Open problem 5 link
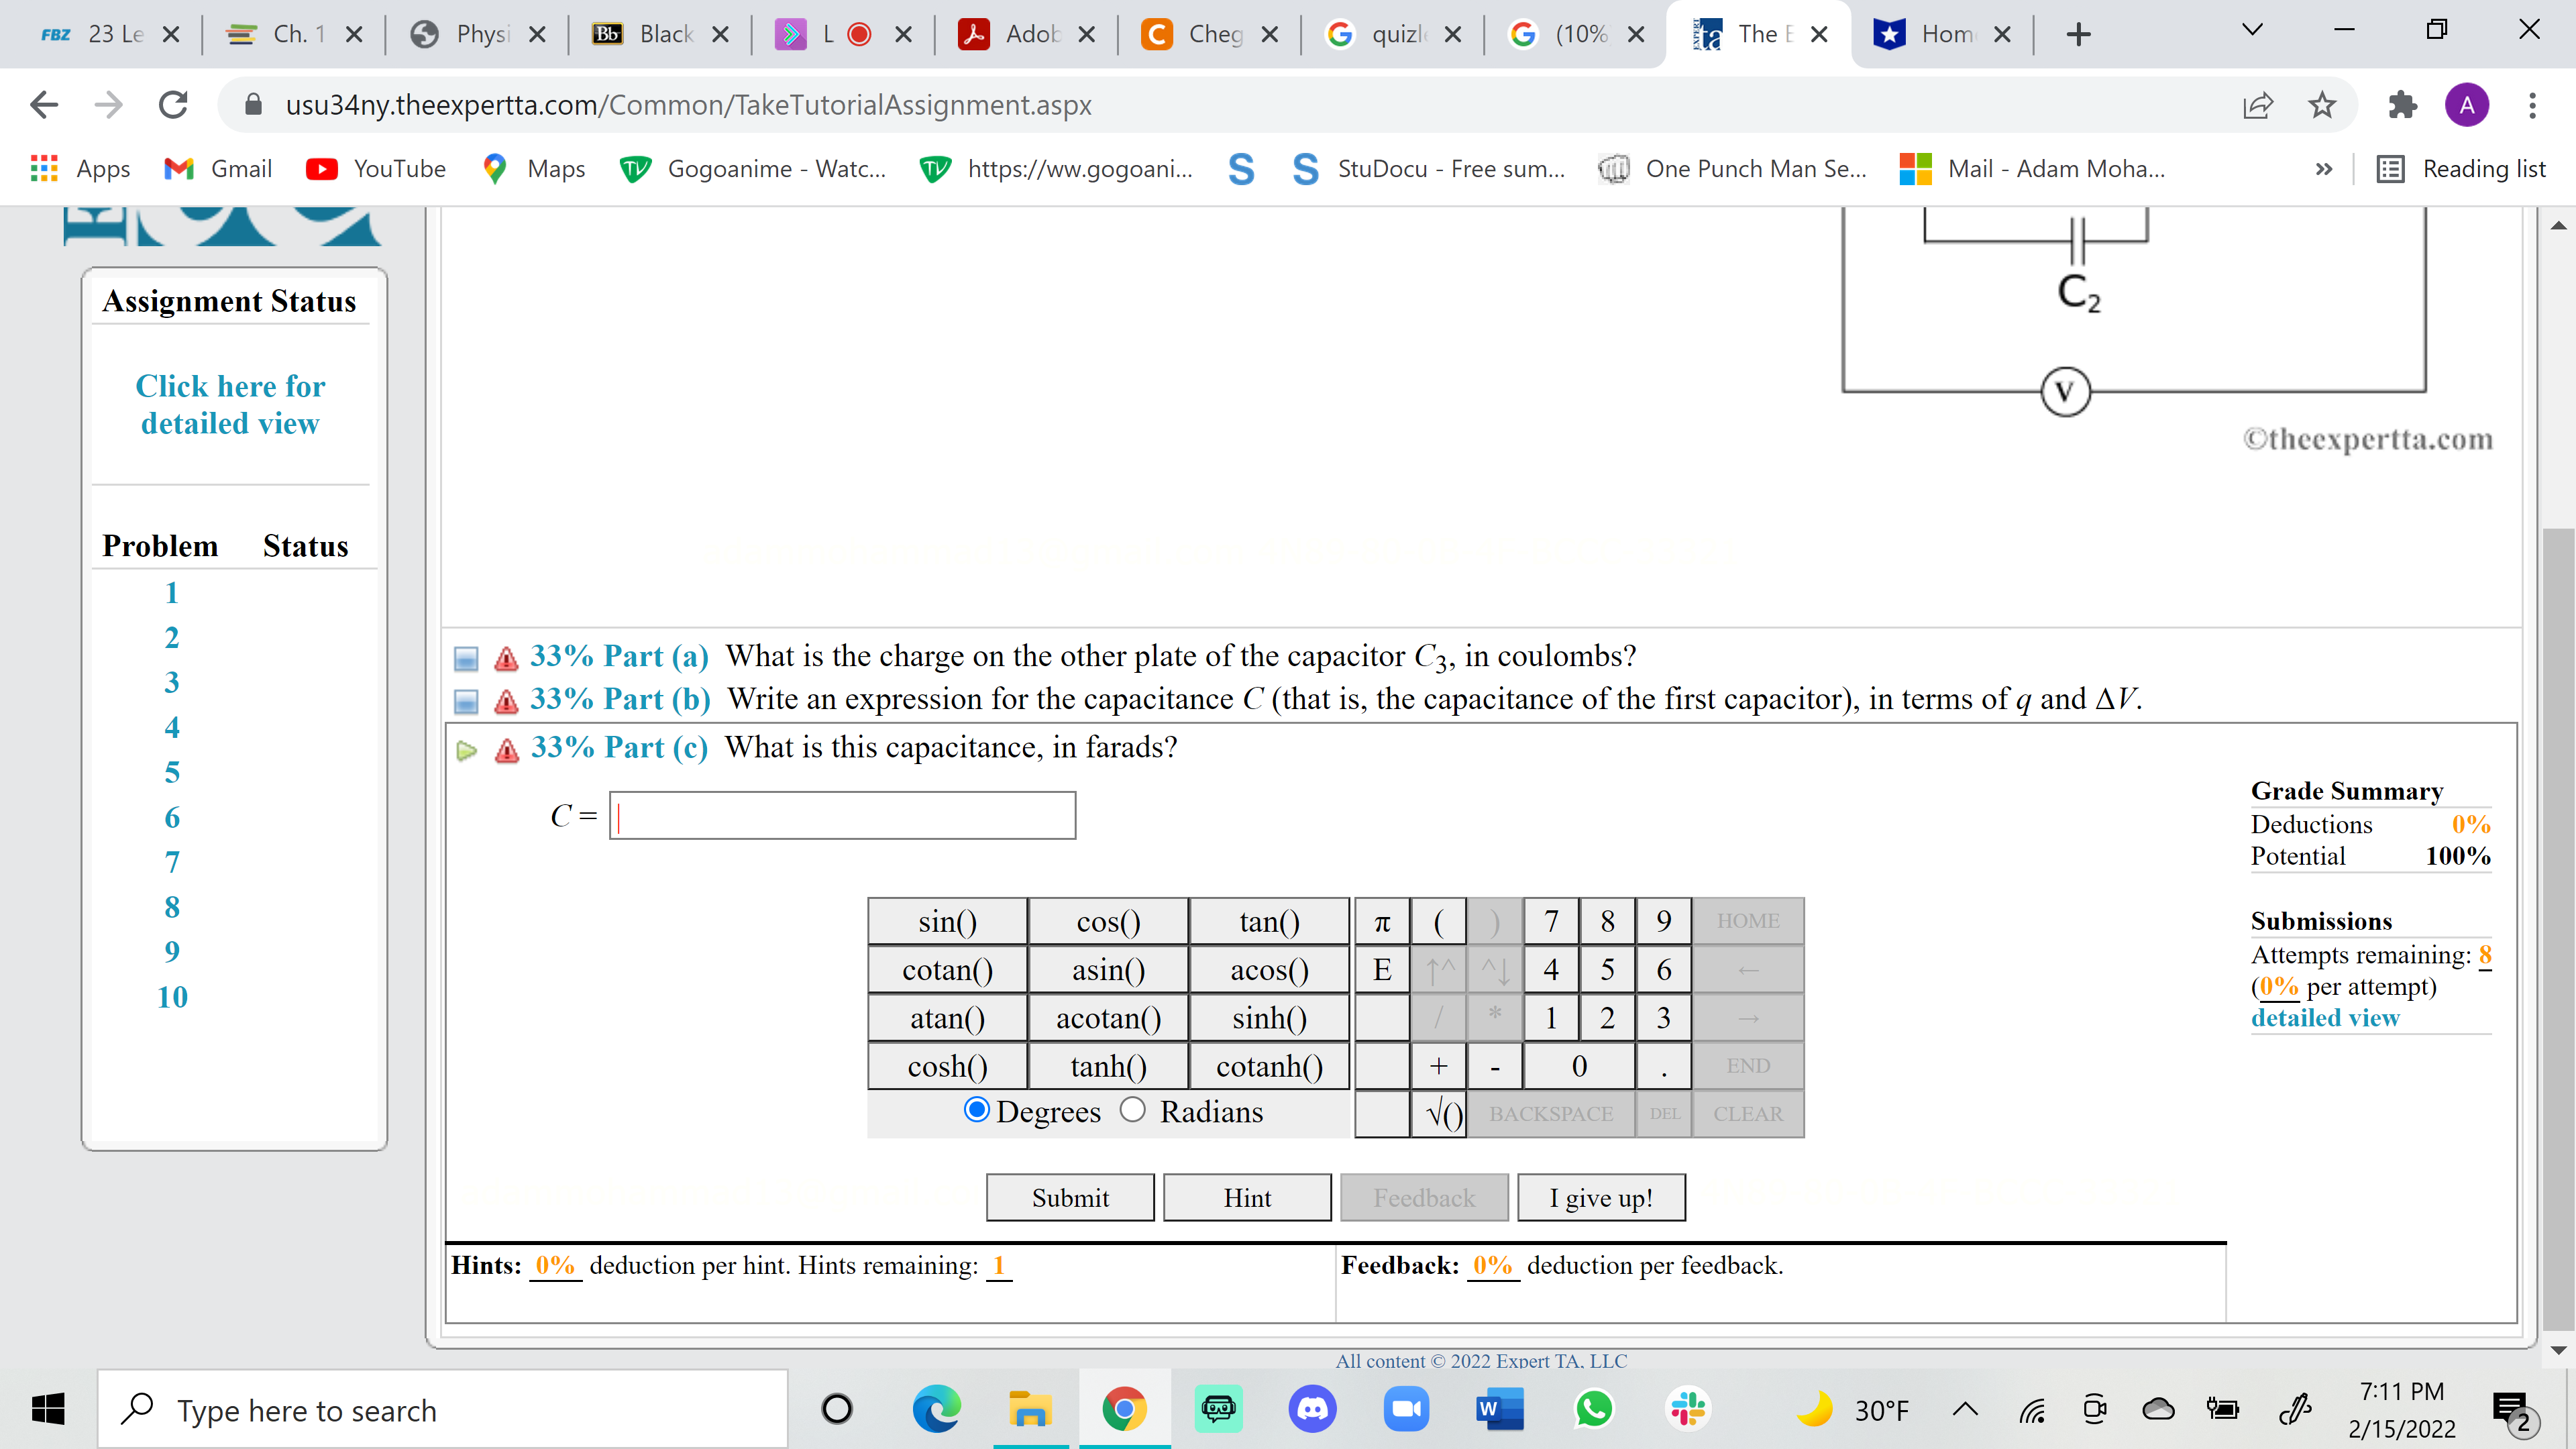2576x1449 pixels. point(172,772)
